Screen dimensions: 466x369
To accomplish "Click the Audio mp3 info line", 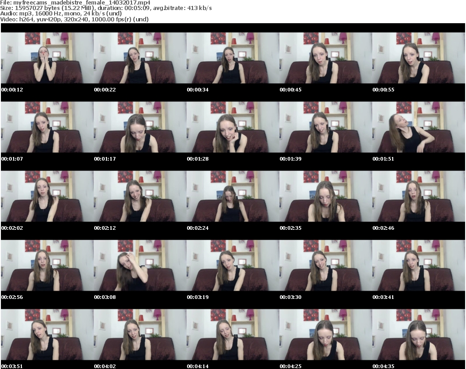I will [x=61, y=14].
